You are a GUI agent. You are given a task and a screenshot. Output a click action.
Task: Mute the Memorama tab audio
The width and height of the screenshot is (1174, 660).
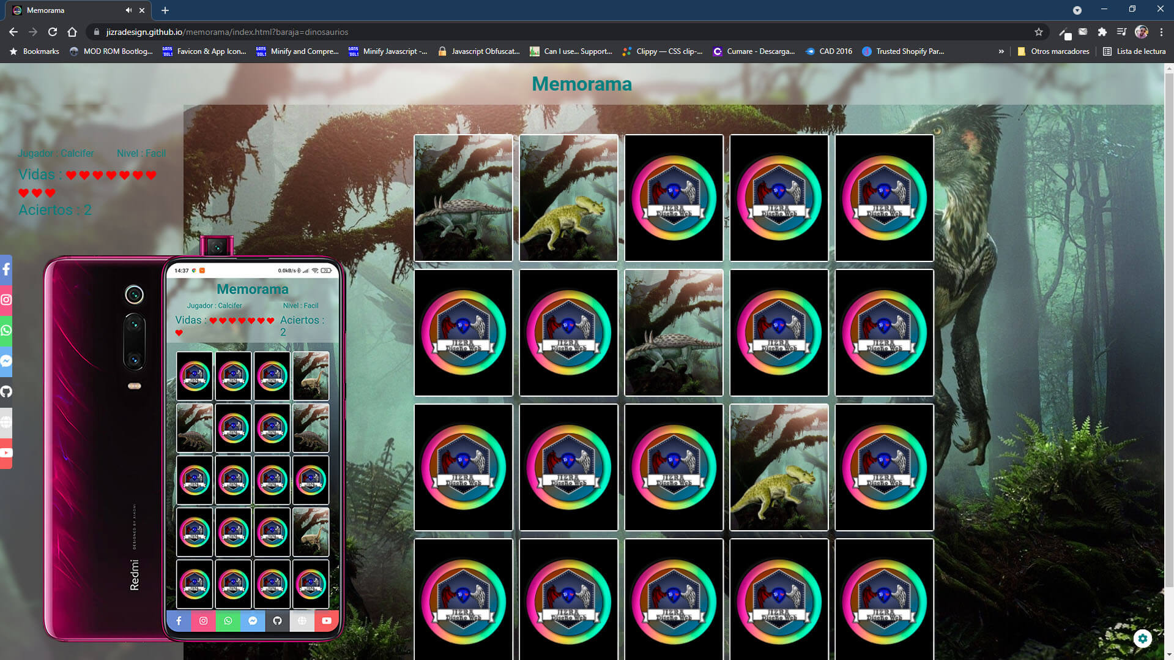(x=128, y=10)
